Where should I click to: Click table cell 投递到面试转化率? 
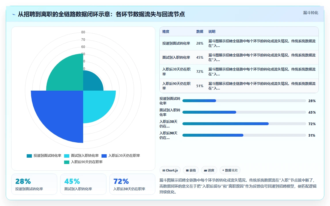[x=176, y=43]
